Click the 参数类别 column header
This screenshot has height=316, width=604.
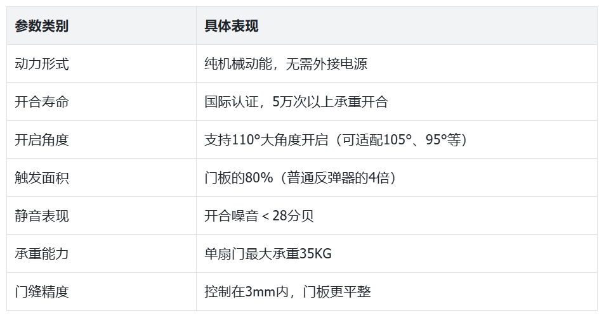tap(42, 26)
